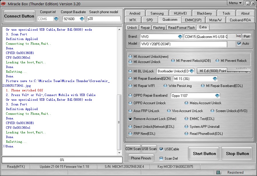Select OPPO Account Unlock option
The height and width of the screenshot is (176, 257).
pyautogui.click(x=130, y=103)
